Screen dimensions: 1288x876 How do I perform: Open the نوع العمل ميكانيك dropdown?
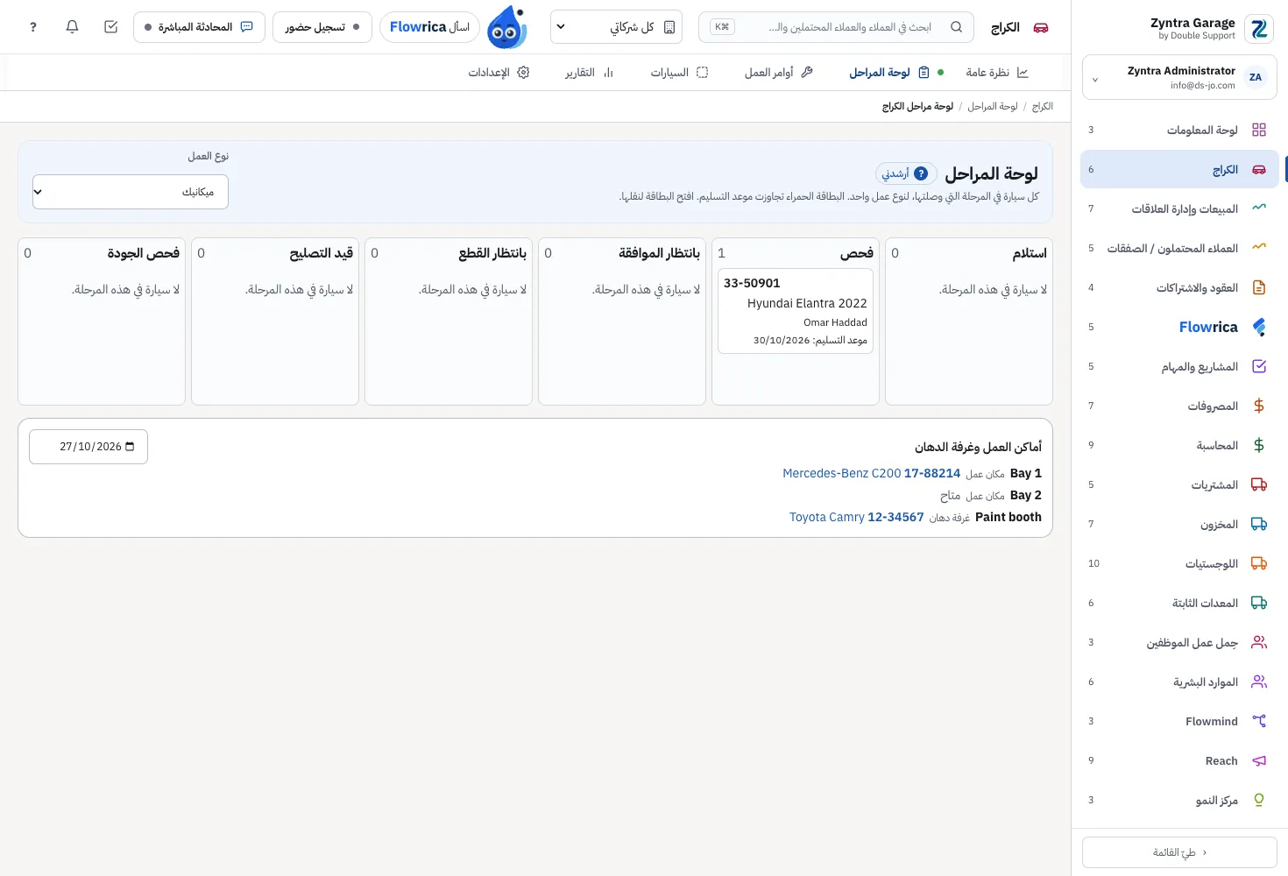pos(131,192)
